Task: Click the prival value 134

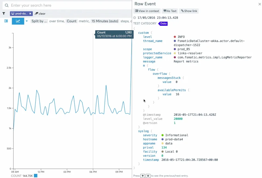Action: pos(164,147)
